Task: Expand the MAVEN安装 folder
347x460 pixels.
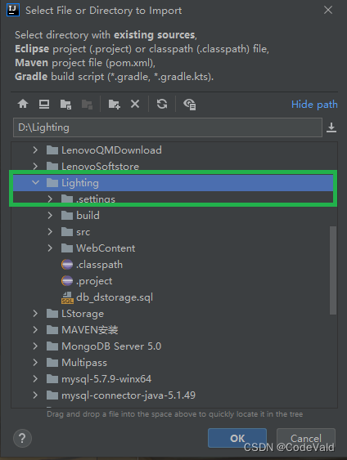Action: tap(35, 330)
